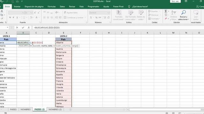Open the Name Box dropdown arrow
This screenshot has width=204, height=114.
coord(8,28)
